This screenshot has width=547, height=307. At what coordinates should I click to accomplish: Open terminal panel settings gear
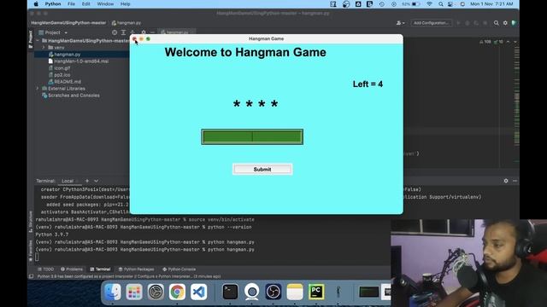[x=506, y=181]
